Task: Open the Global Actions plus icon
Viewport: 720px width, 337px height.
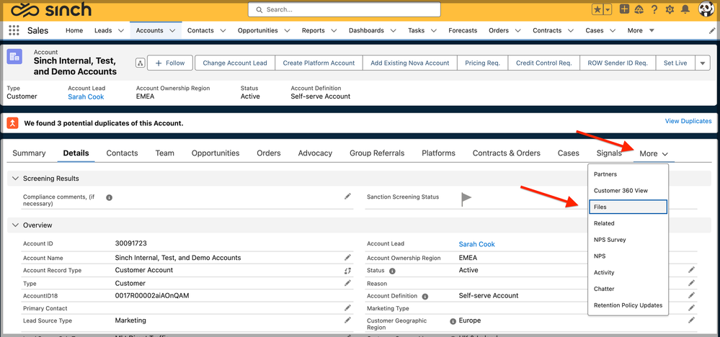Action: pyautogui.click(x=624, y=9)
